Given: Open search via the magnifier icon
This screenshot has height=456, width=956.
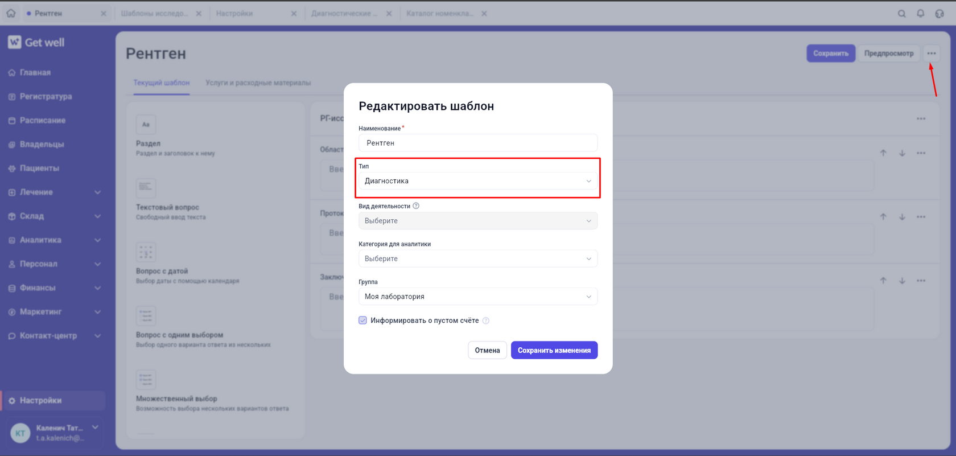Looking at the screenshot, I should point(902,14).
